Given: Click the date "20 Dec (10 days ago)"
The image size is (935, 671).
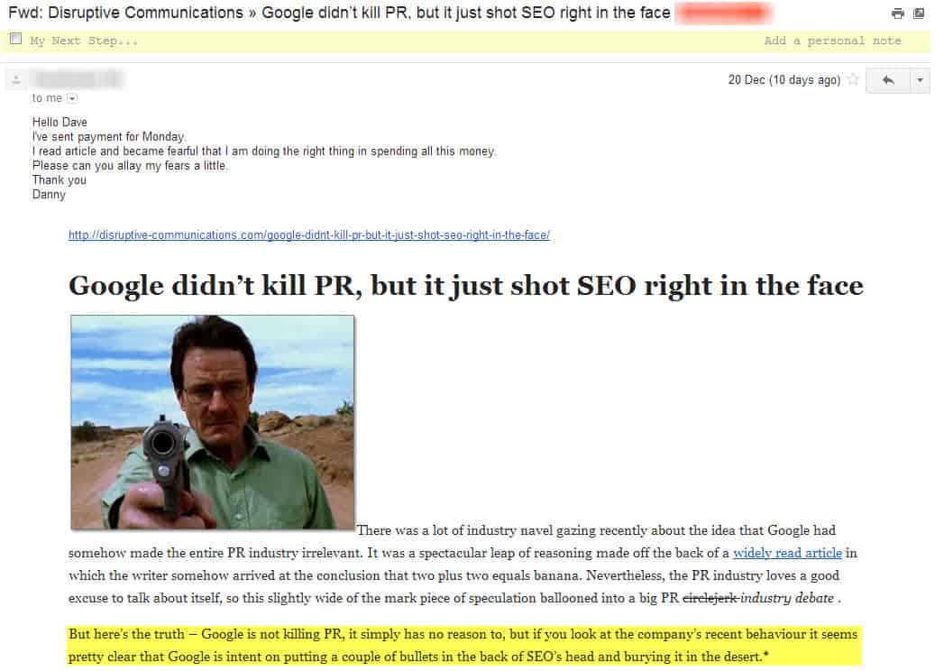Looking at the screenshot, I should [784, 80].
